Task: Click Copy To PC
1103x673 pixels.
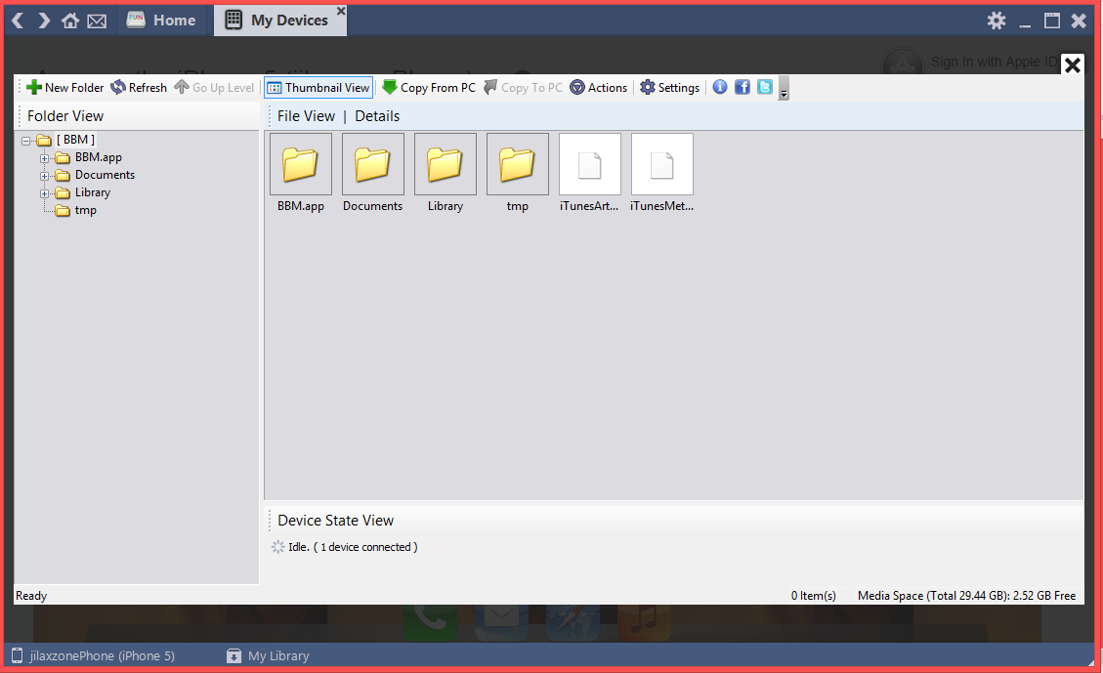Action: pos(524,87)
